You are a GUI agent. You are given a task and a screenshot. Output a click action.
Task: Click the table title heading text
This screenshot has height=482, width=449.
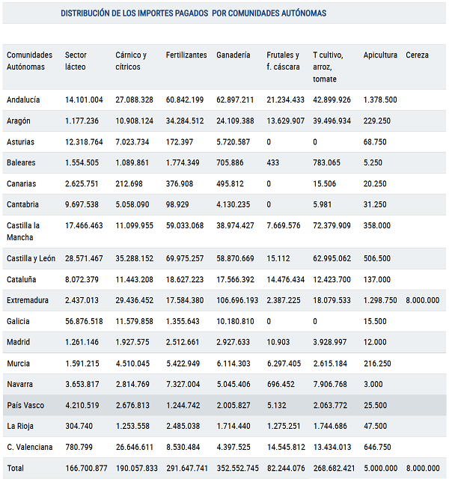(x=193, y=13)
